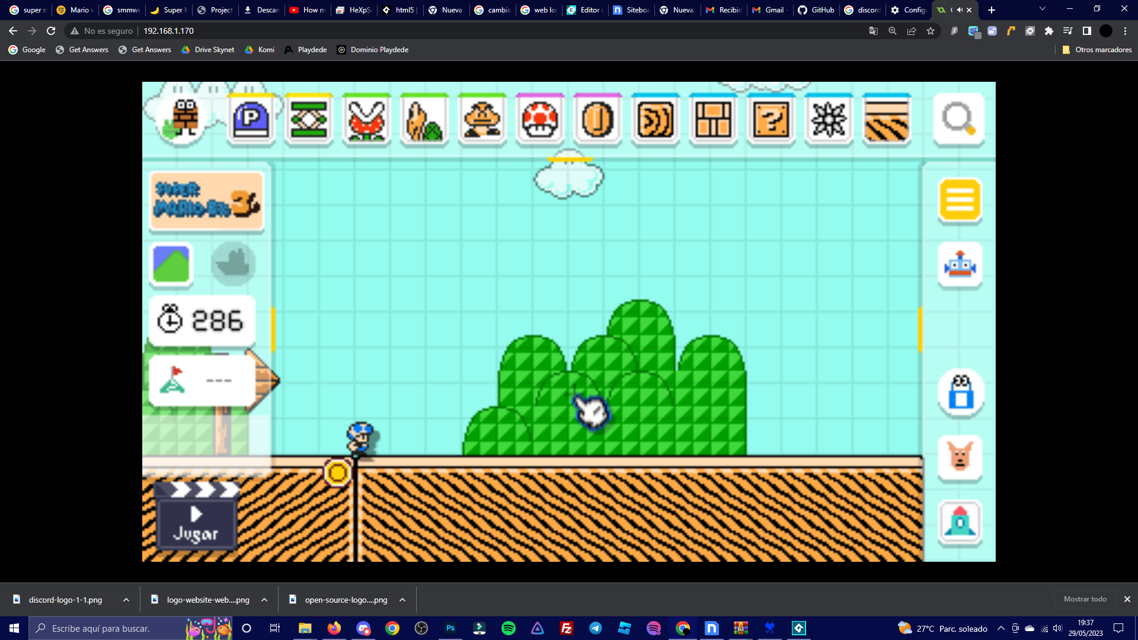Click the rocket reset icon
Image resolution: width=1138 pixels, height=640 pixels.
pos(960,521)
